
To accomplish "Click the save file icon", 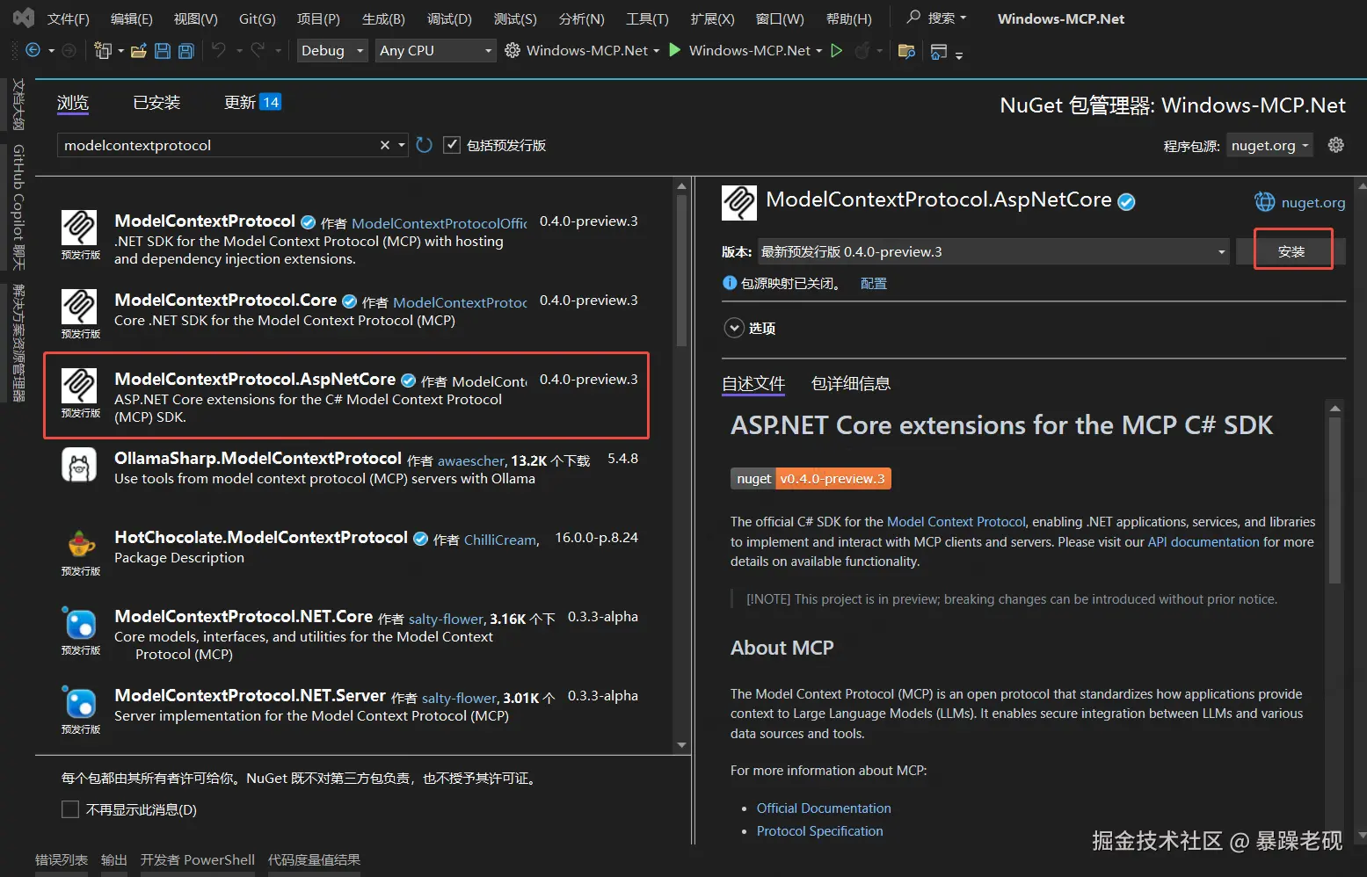I will (x=163, y=51).
